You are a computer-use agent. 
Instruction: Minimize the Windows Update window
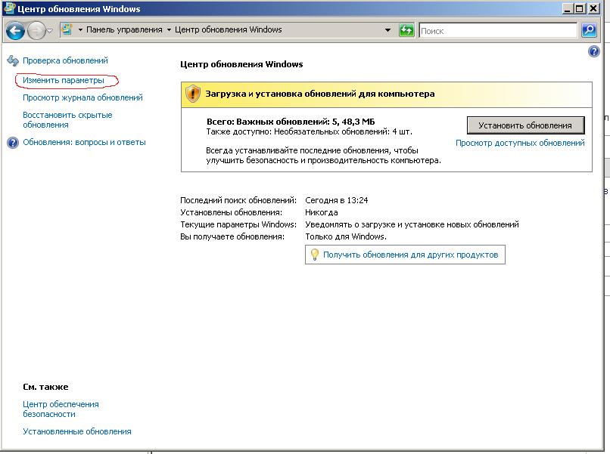click(568, 8)
